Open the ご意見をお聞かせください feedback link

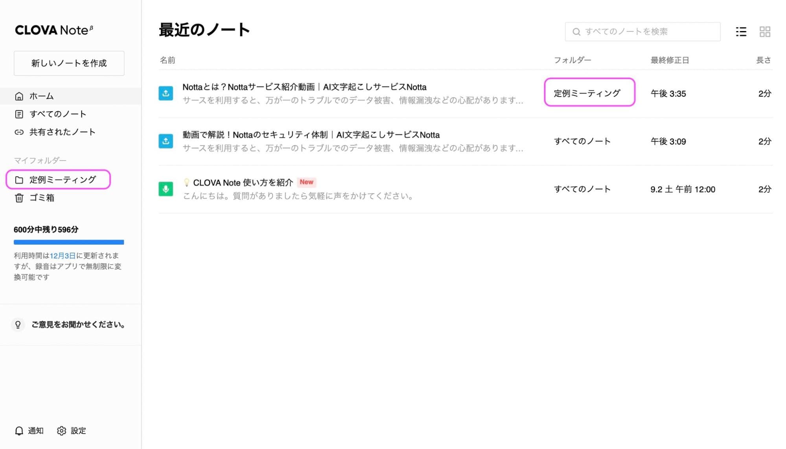[x=78, y=325]
